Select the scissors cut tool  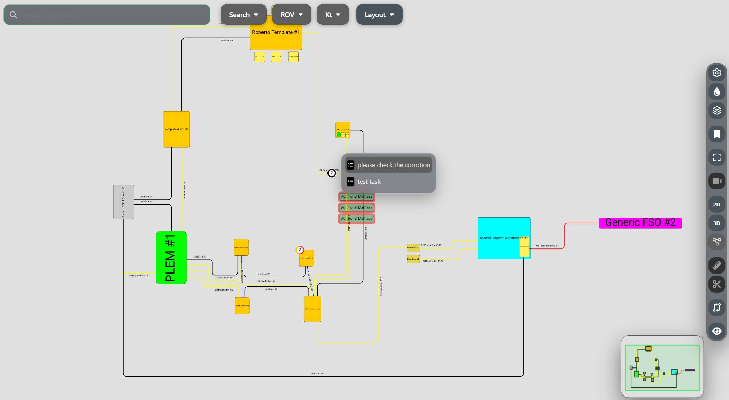click(x=716, y=284)
